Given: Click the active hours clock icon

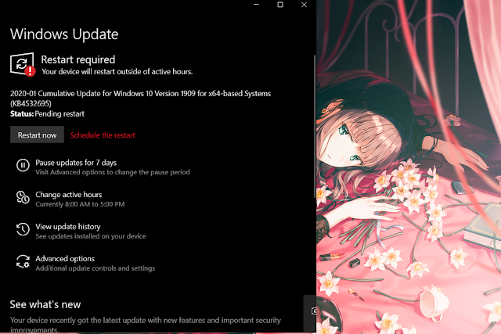Looking at the screenshot, I should (x=23, y=197).
